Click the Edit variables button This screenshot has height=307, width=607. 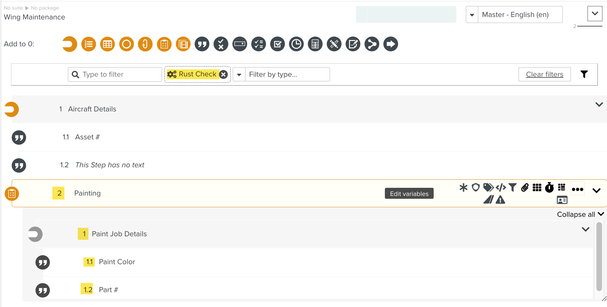click(409, 193)
